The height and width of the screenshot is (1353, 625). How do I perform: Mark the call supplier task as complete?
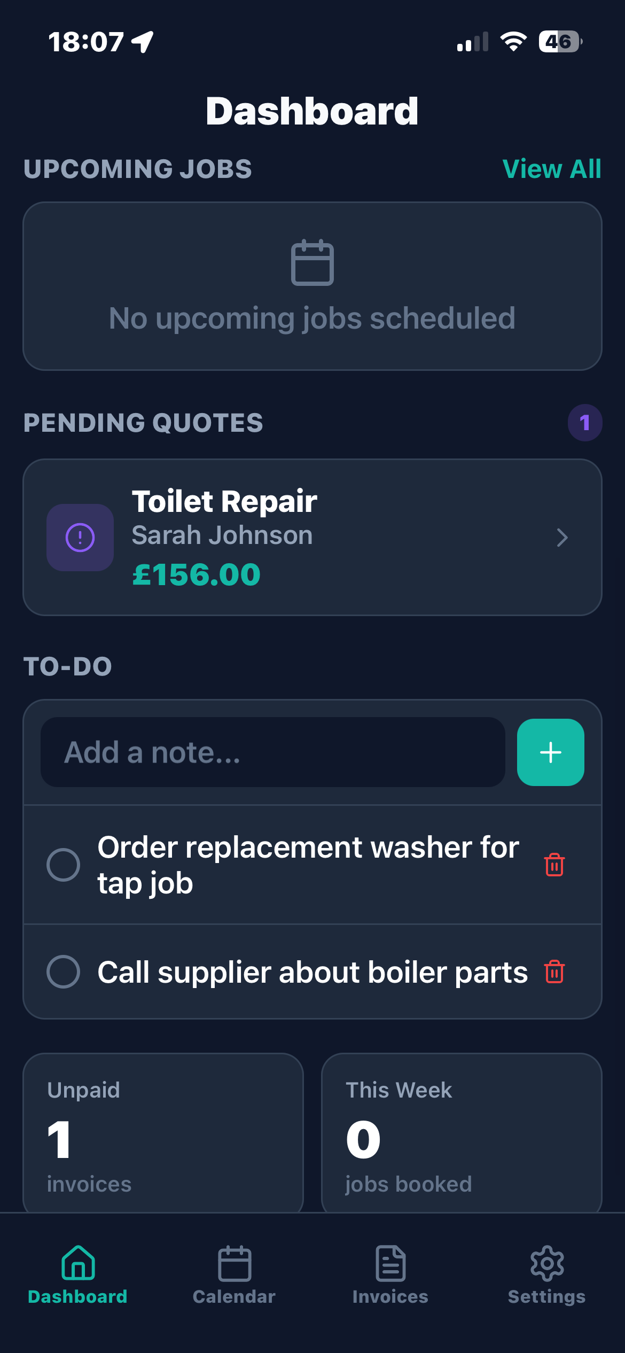tap(64, 971)
